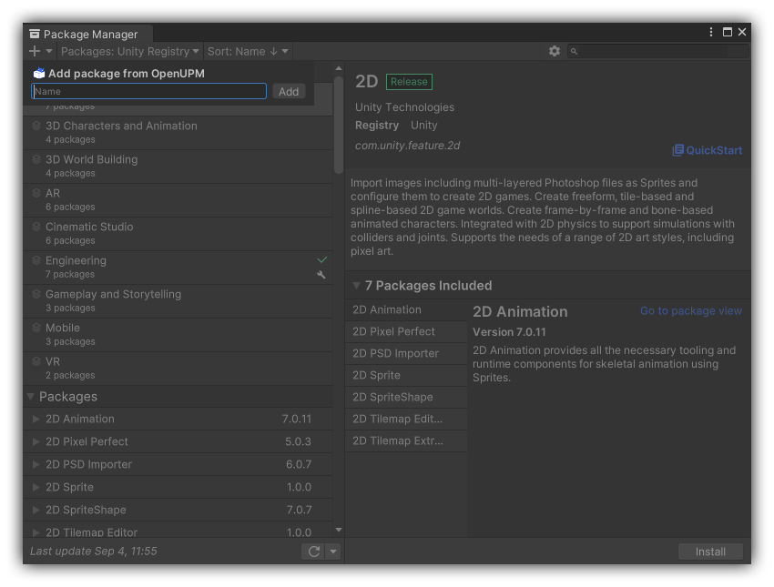Refresh the package list with the reload icon
Image resolution: width=774 pixels, height=587 pixels.
312,551
